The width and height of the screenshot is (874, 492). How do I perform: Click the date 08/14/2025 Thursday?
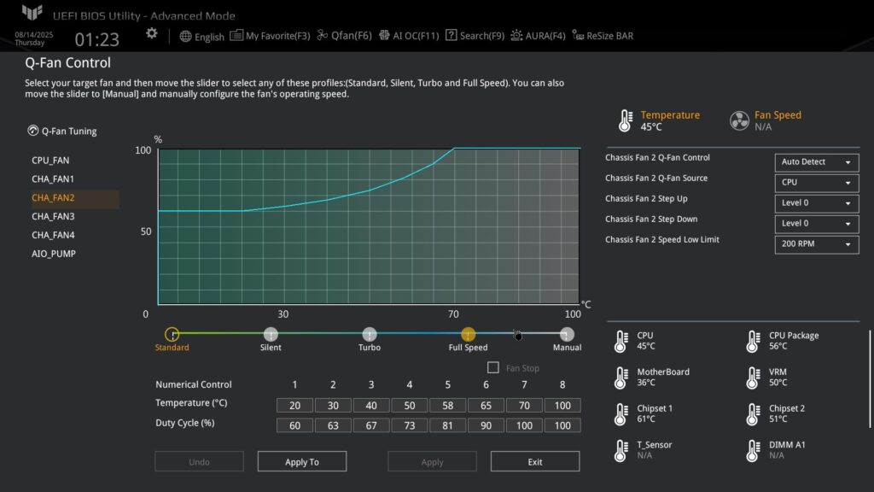[x=33, y=38]
